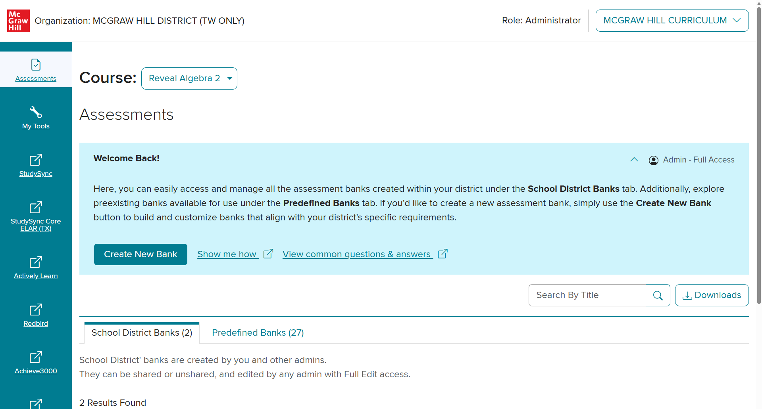
Task: Open the Redbird sidebar link text
Action: click(x=36, y=323)
